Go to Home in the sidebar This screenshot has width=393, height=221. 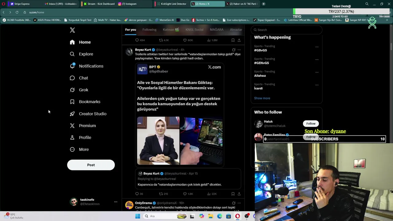80,42
